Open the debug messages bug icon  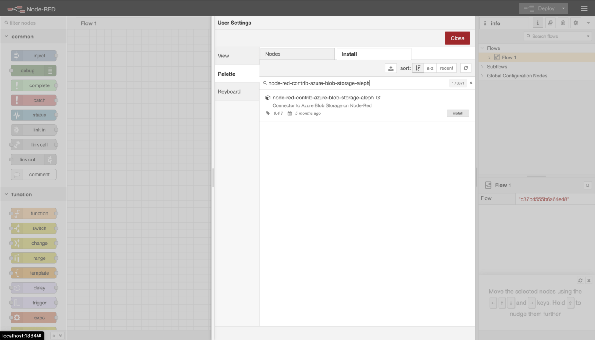[563, 23]
